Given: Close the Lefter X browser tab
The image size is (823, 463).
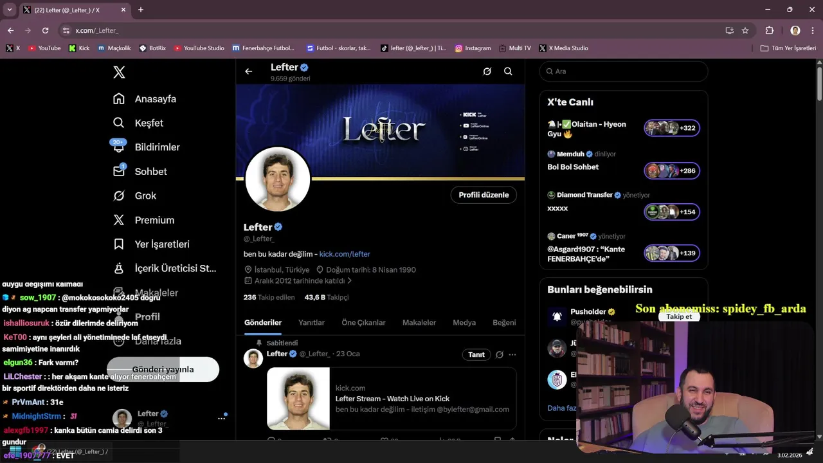Looking at the screenshot, I should coord(124,10).
